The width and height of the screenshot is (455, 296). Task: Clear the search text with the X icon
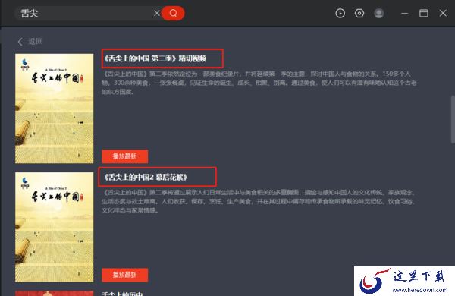point(157,13)
